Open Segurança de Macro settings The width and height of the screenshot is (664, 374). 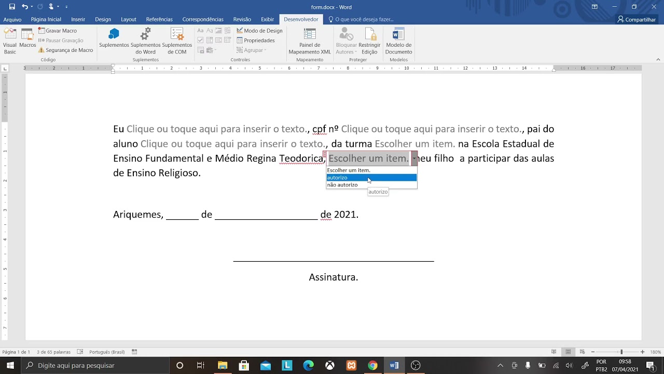click(65, 50)
